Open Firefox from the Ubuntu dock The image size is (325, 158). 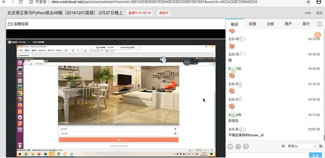[20, 105]
